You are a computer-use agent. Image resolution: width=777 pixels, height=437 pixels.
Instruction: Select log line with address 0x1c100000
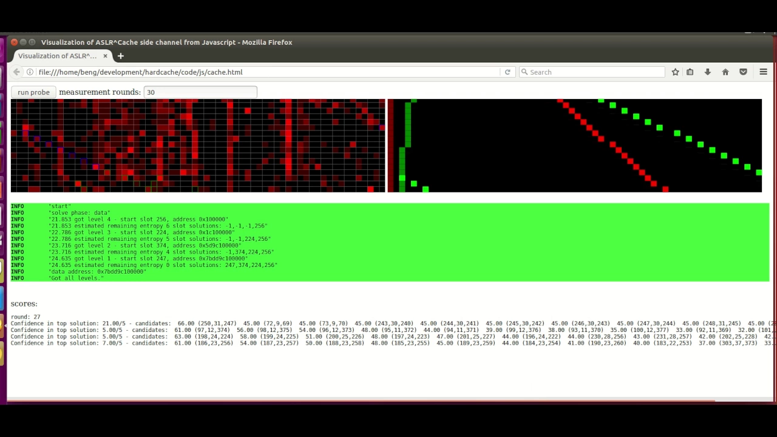tap(390, 232)
